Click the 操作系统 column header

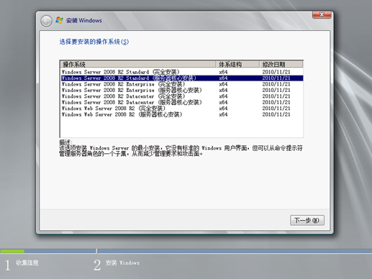click(x=138, y=64)
